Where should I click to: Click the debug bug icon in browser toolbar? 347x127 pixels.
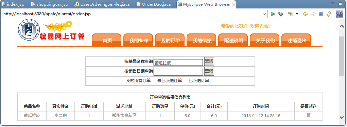[x=281, y=14]
